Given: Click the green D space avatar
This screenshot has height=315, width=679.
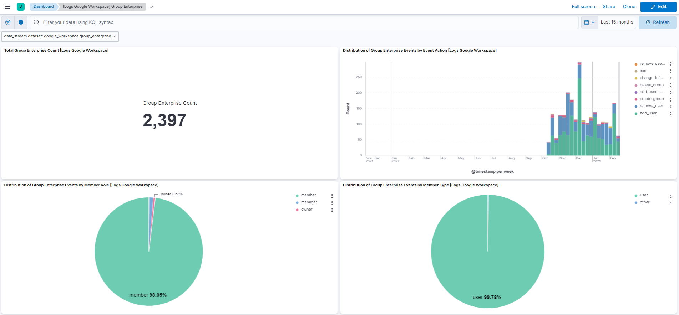Looking at the screenshot, I should (21, 6).
